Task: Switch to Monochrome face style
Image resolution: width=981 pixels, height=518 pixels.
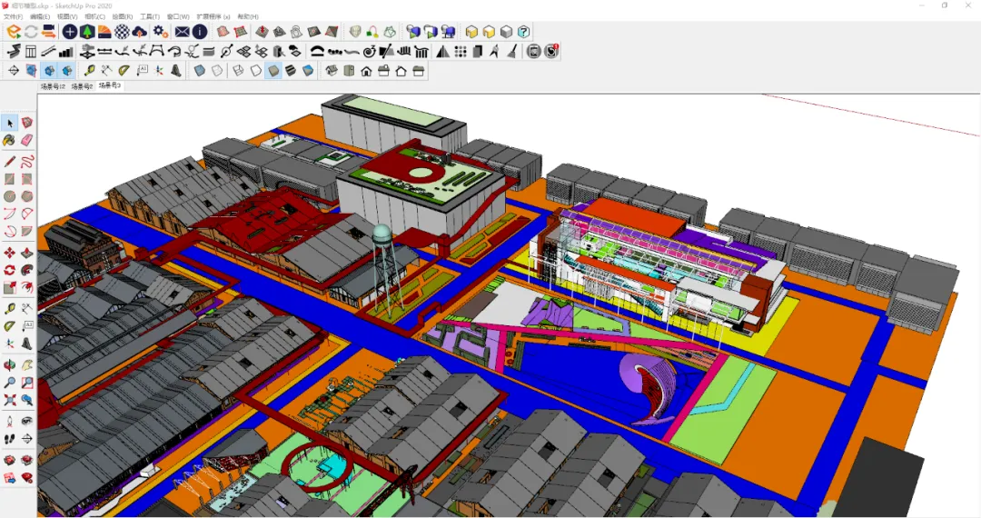Action: point(309,71)
